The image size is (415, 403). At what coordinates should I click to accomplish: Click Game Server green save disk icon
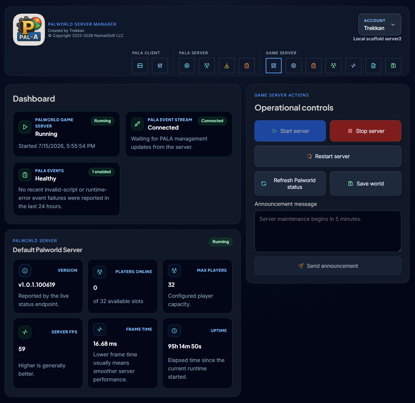click(x=393, y=66)
